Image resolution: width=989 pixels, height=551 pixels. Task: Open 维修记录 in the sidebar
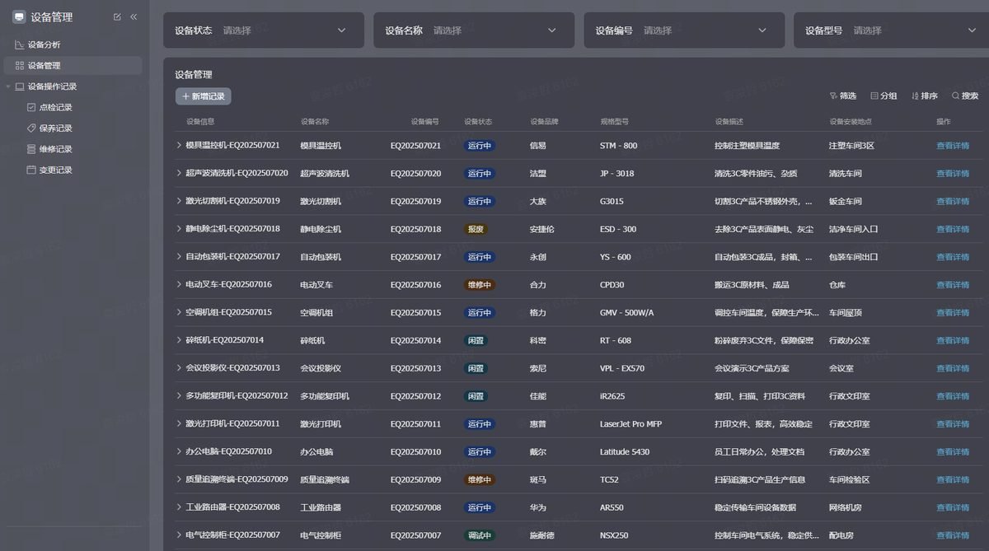point(55,149)
